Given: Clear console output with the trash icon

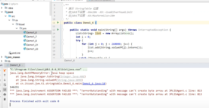Looking at the screenshot, I should (x=5, y=99).
